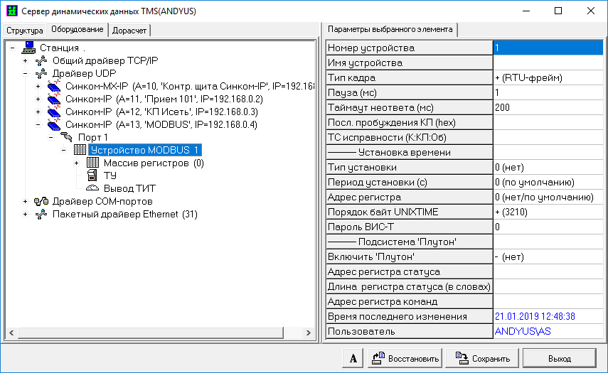Click the Порт 1 port icon
The height and width of the screenshot is (373, 608).
67,137
